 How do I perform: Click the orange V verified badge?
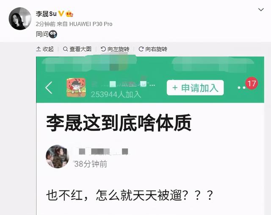(61, 14)
